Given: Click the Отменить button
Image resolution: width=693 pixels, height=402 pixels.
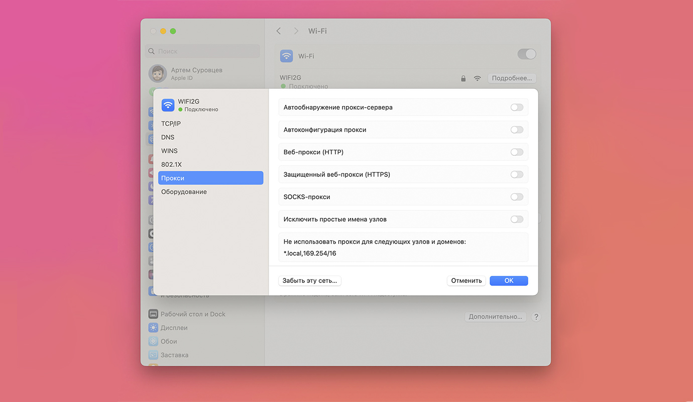Looking at the screenshot, I should coord(466,281).
